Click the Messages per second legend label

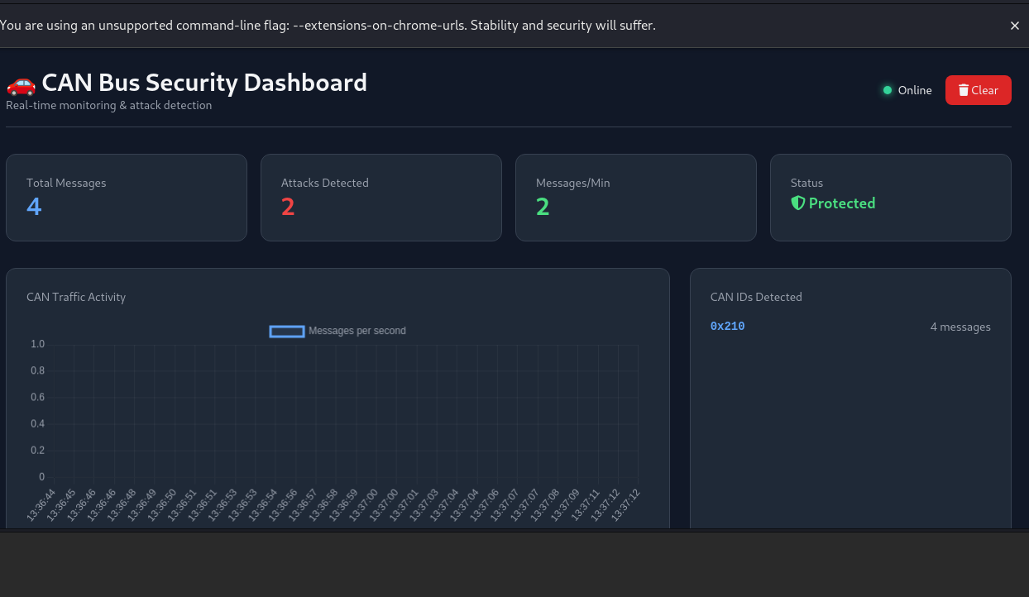[x=357, y=331]
